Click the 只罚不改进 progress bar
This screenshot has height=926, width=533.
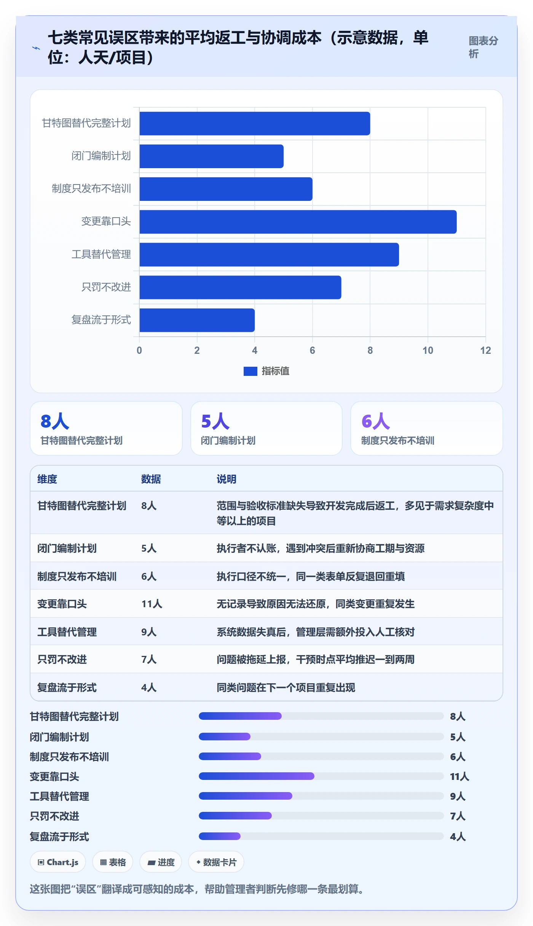321,816
